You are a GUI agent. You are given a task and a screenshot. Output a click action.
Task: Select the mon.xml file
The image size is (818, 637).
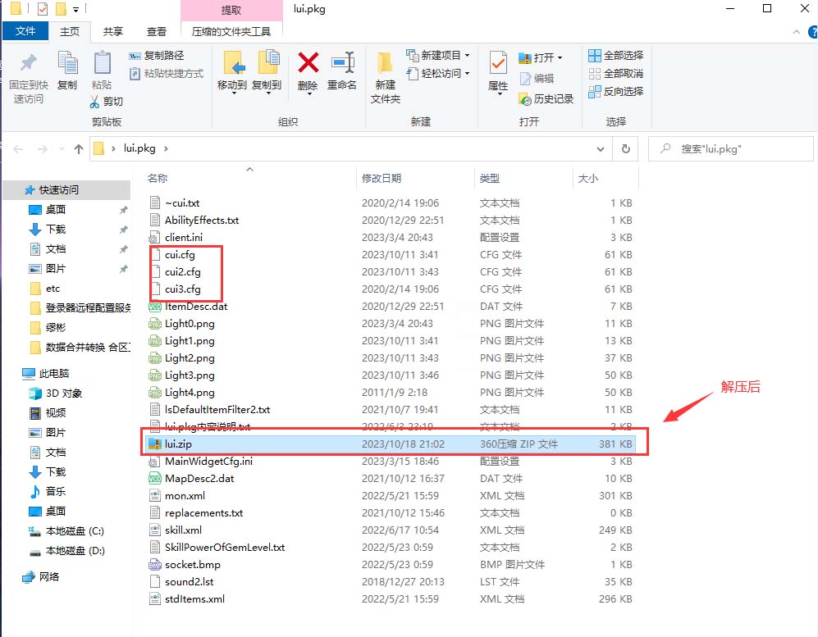[x=389, y=496]
